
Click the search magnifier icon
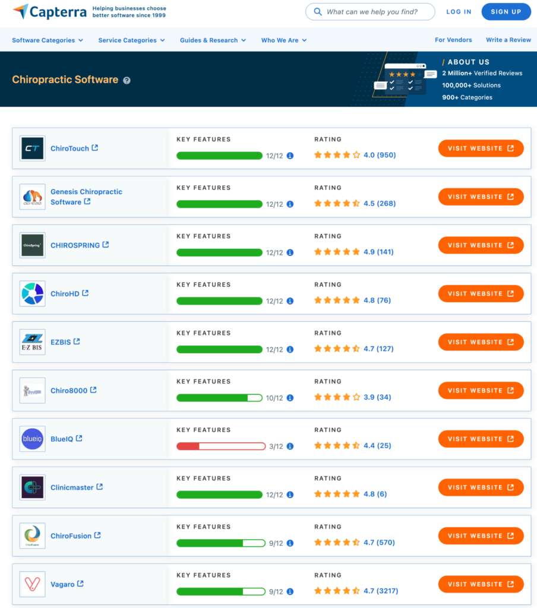318,12
